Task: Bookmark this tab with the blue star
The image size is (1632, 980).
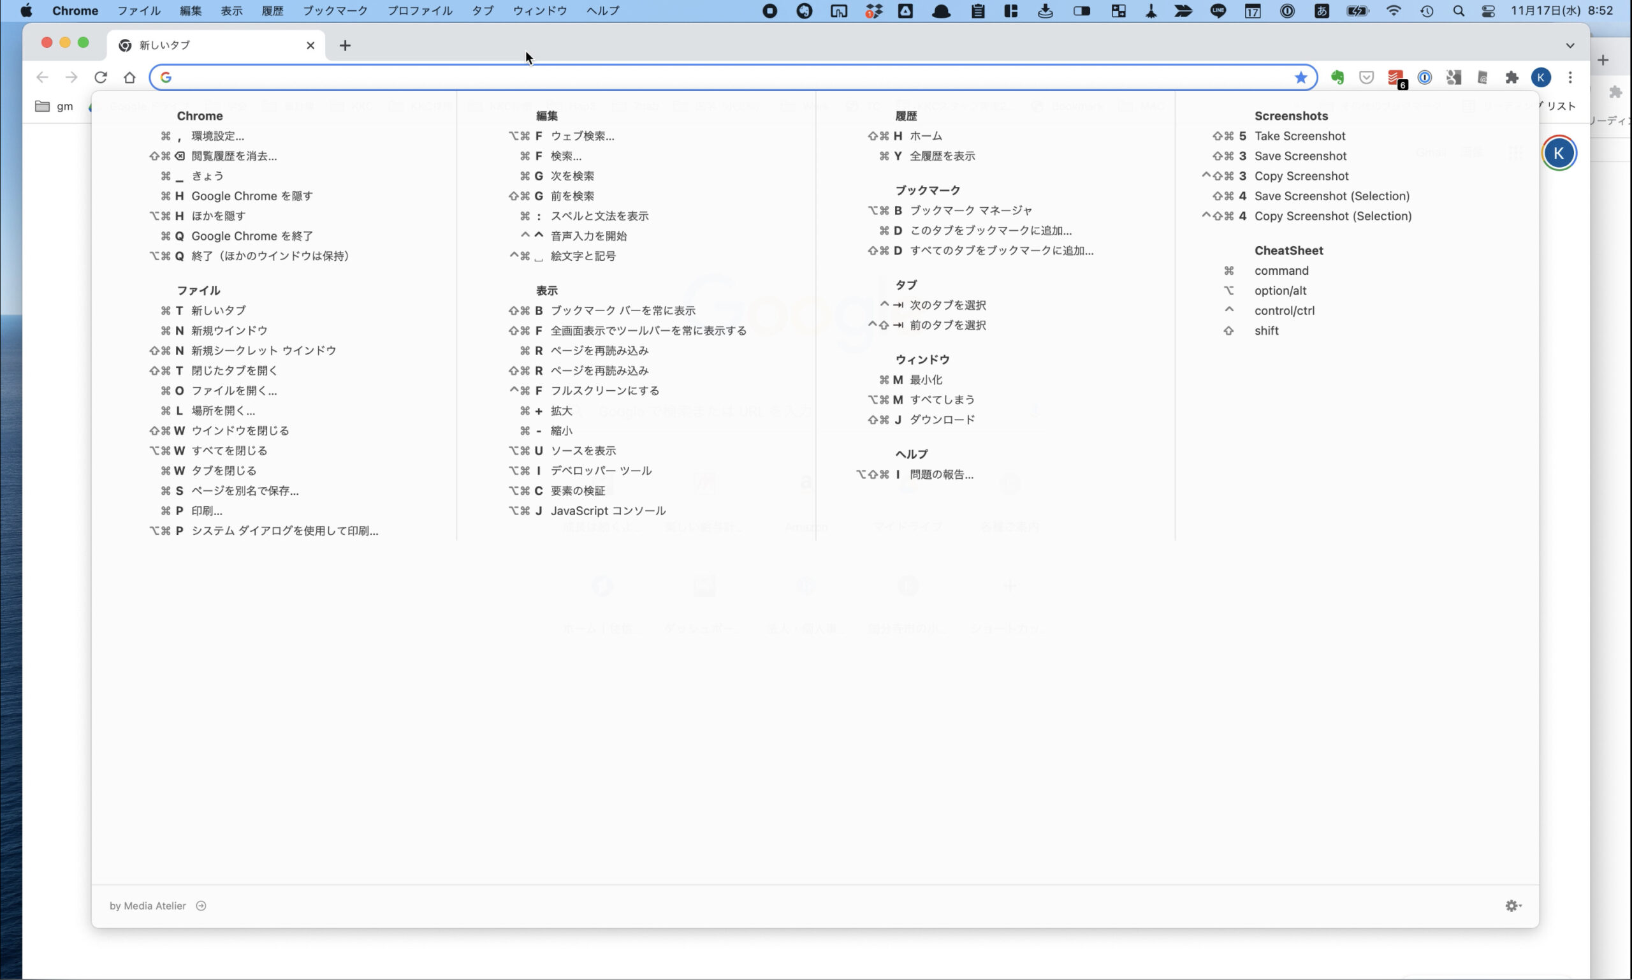Action: click(x=1300, y=77)
